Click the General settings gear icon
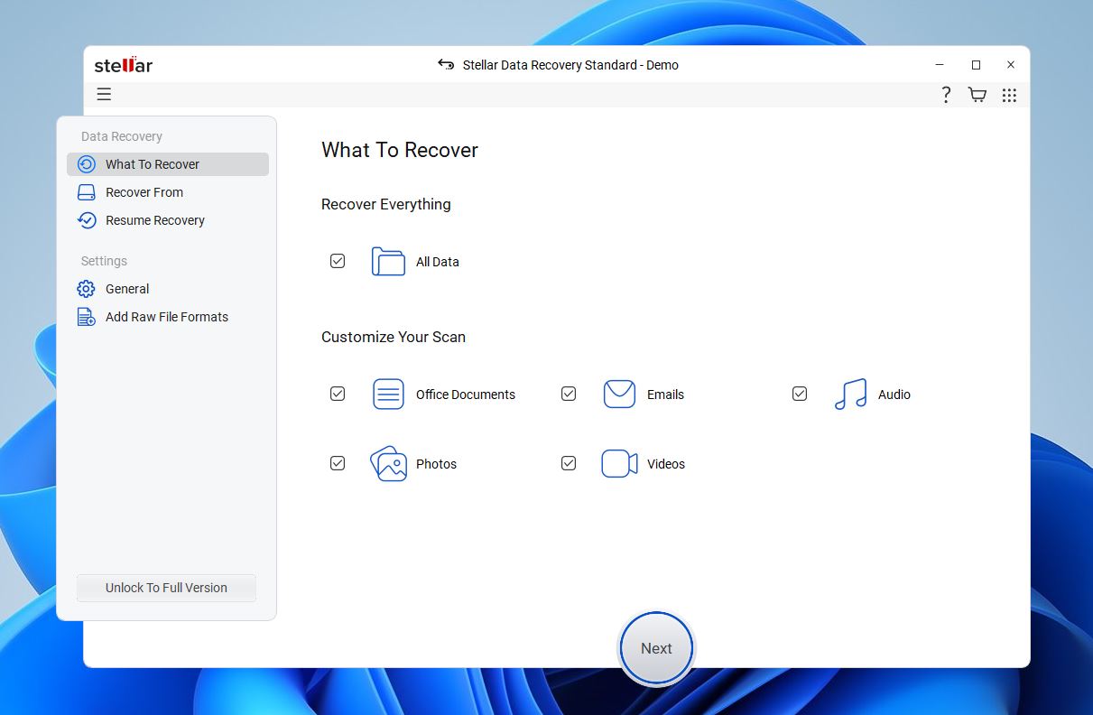1093x715 pixels. coord(87,289)
